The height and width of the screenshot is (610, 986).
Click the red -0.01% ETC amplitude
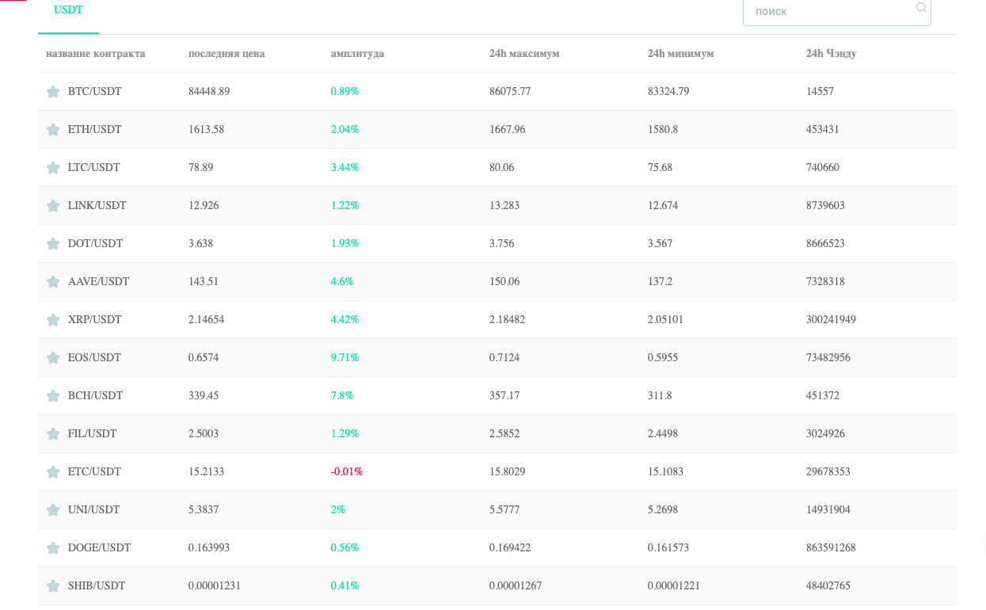(347, 472)
